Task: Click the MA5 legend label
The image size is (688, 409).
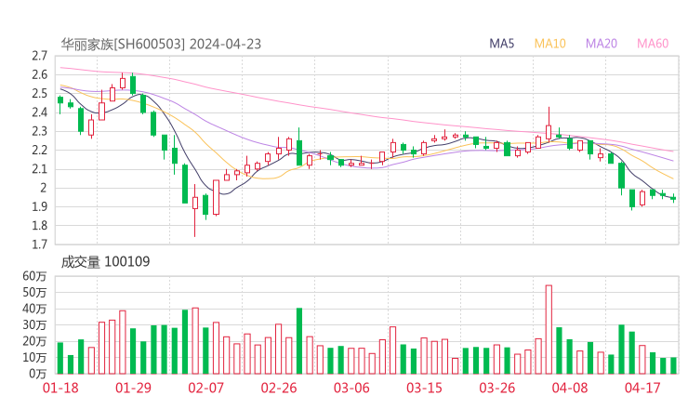Action: [x=501, y=44]
